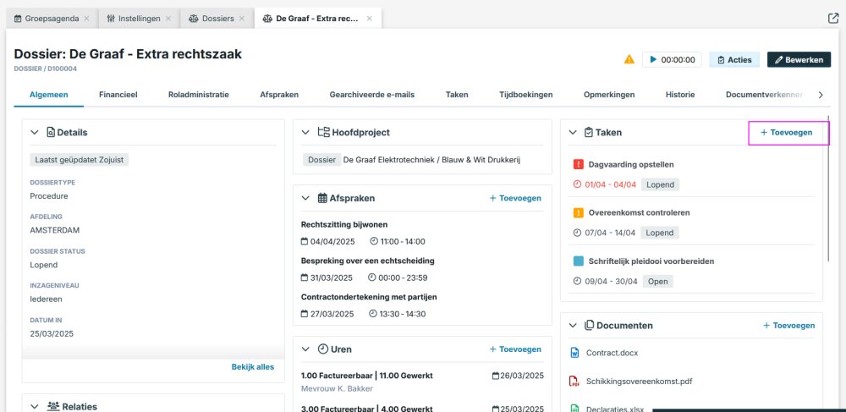Screen dimensions: 846x412
Task: Open the Gearchiveerde e-mails tab
Action: click(371, 95)
